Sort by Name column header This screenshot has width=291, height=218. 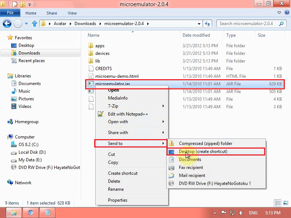pos(93,35)
